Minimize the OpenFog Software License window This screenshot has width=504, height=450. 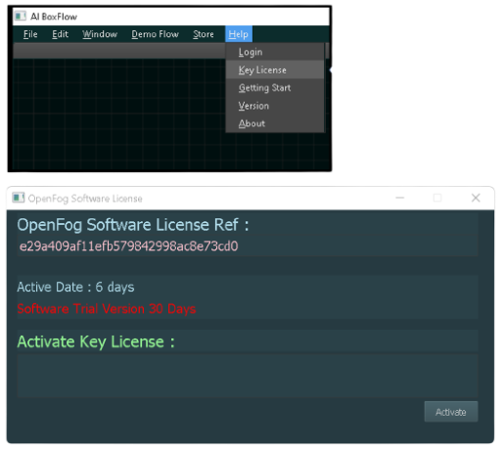[x=399, y=198]
